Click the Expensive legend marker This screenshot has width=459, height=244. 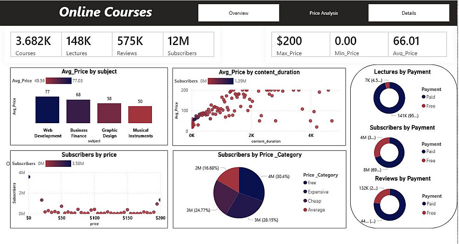point(305,192)
